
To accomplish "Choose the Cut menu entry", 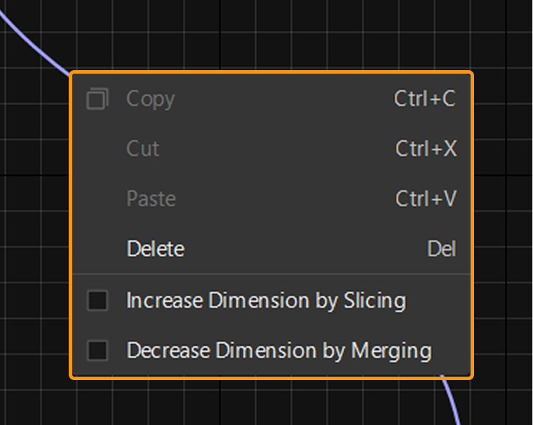I will point(143,149).
